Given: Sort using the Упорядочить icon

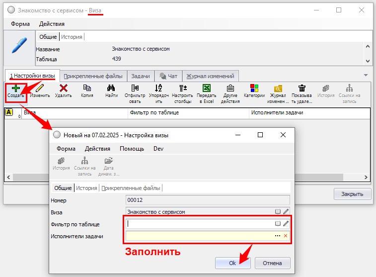Looking at the screenshot, I should coord(158,89).
